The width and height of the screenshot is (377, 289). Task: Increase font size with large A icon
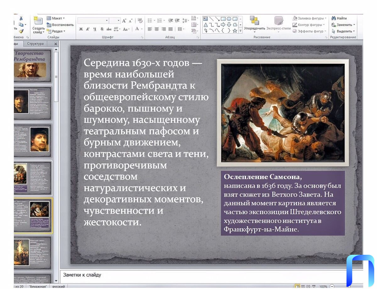(x=124, y=20)
